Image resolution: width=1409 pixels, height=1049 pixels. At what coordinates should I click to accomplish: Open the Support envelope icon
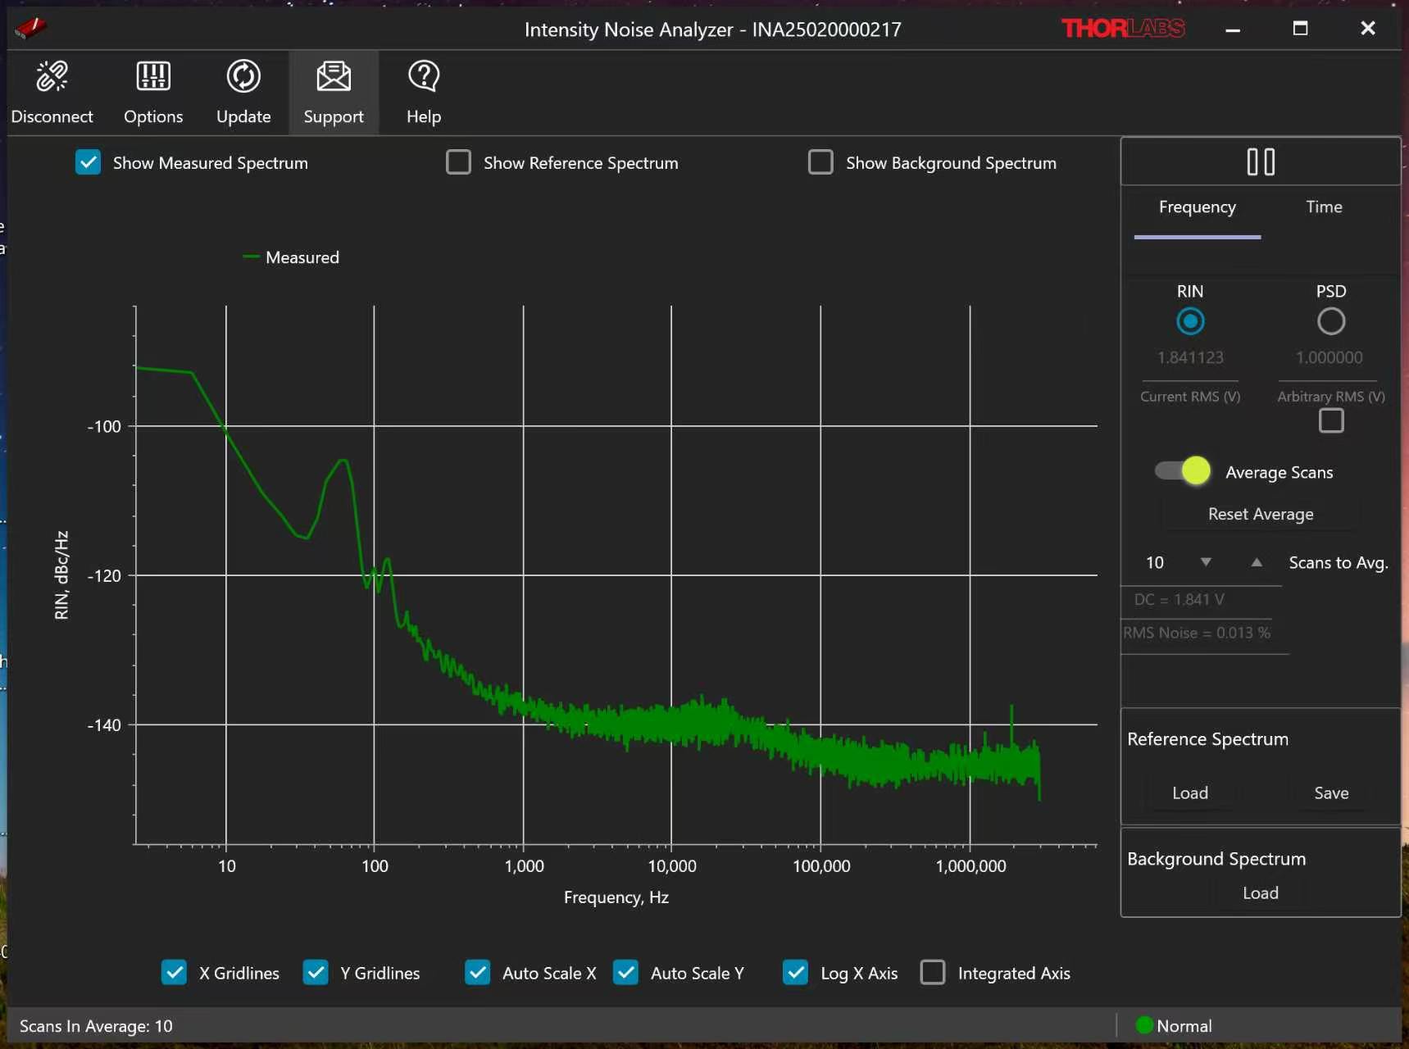point(334,76)
